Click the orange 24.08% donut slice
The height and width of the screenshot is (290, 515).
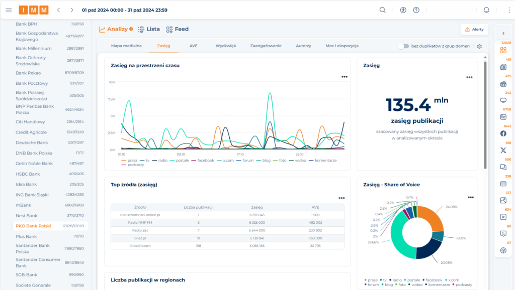pos(433,218)
